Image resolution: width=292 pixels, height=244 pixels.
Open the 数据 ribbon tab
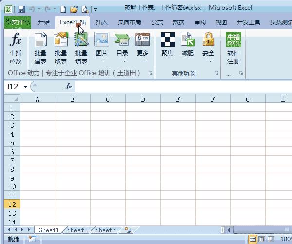coord(179,22)
